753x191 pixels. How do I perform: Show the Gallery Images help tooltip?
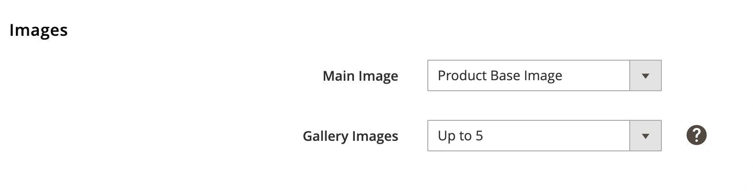point(696,136)
